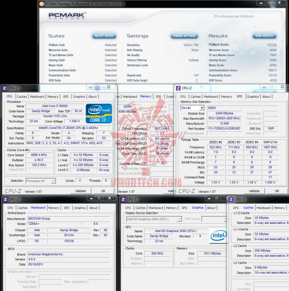Click the BIOS Date field 05/10/2011
Screen dimensions: 289x291
click(x=69, y=264)
